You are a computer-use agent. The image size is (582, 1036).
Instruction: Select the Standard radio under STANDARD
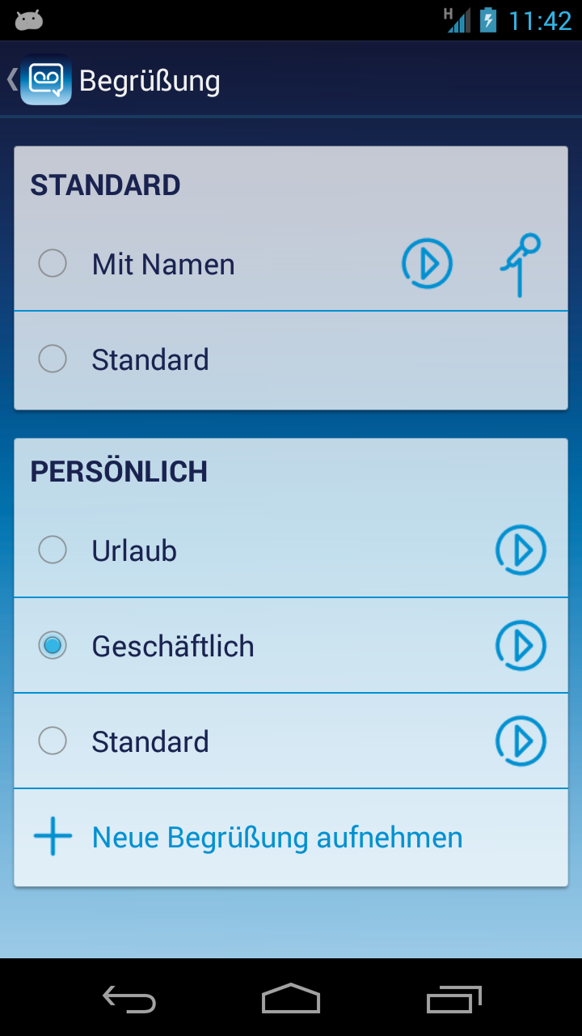tap(53, 359)
